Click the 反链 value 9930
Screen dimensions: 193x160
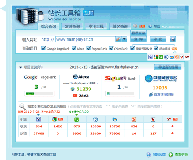[77, 133]
